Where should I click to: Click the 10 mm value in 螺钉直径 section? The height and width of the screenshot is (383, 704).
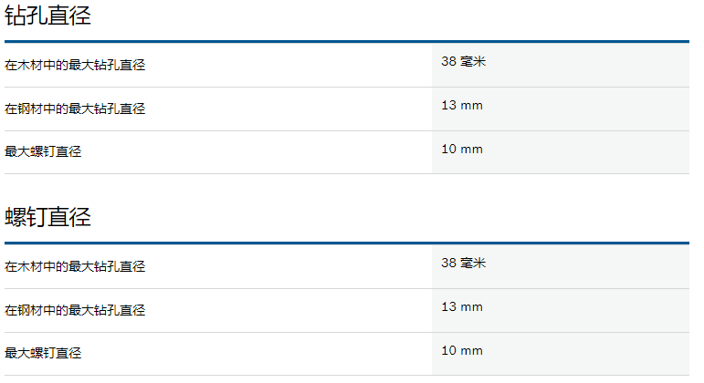pos(462,350)
